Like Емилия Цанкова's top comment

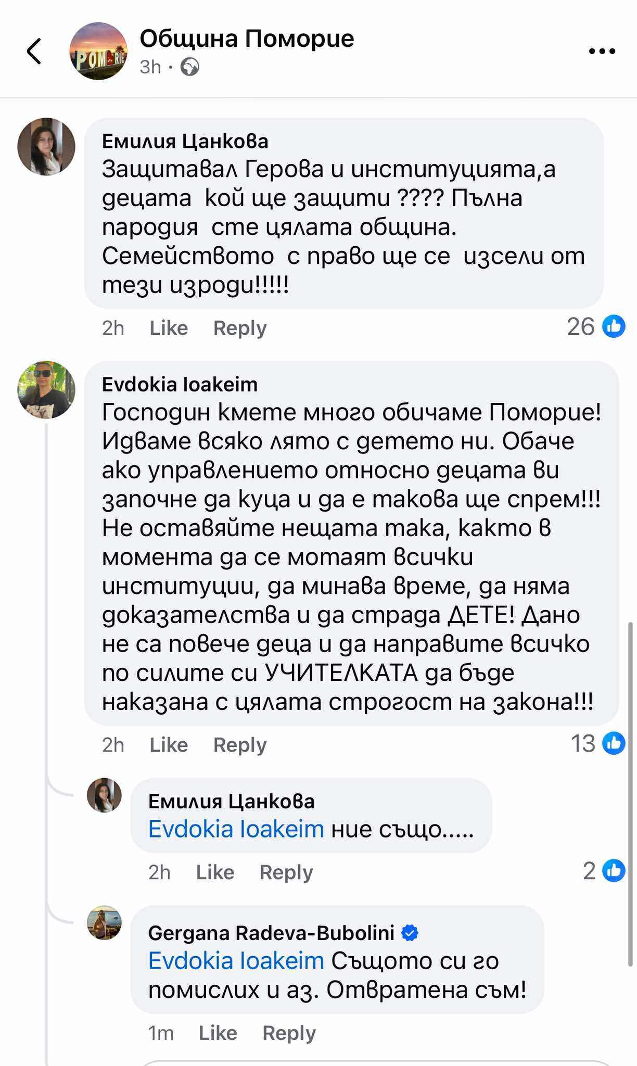[x=169, y=328]
